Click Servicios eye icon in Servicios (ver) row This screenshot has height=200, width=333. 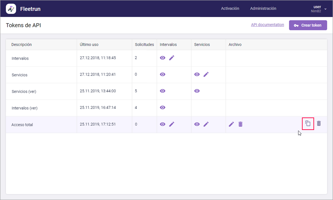pyautogui.click(x=197, y=91)
